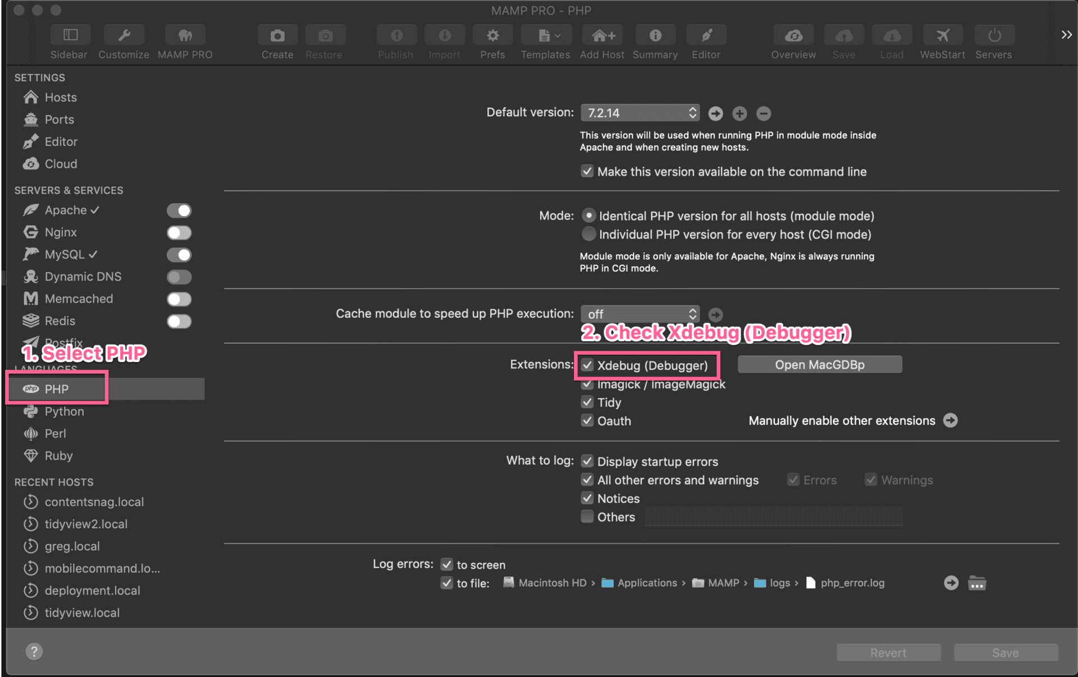Expand the sidebar toggle icon

pyautogui.click(x=70, y=35)
